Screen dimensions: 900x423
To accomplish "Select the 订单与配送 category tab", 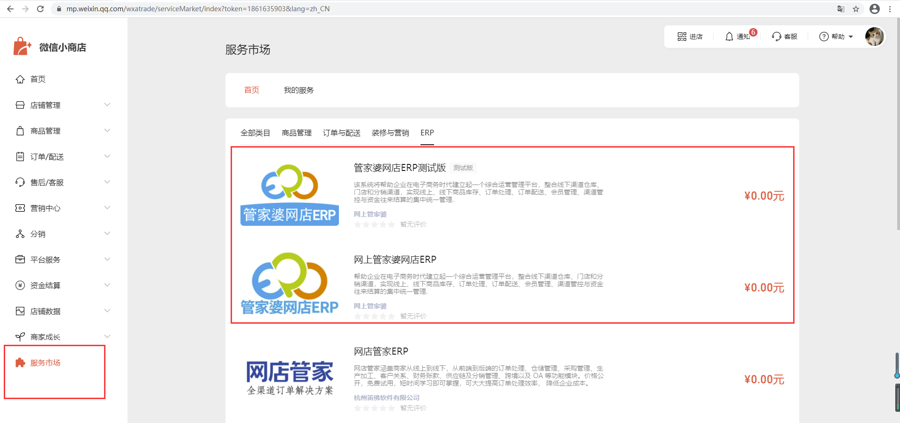I will (x=342, y=133).
